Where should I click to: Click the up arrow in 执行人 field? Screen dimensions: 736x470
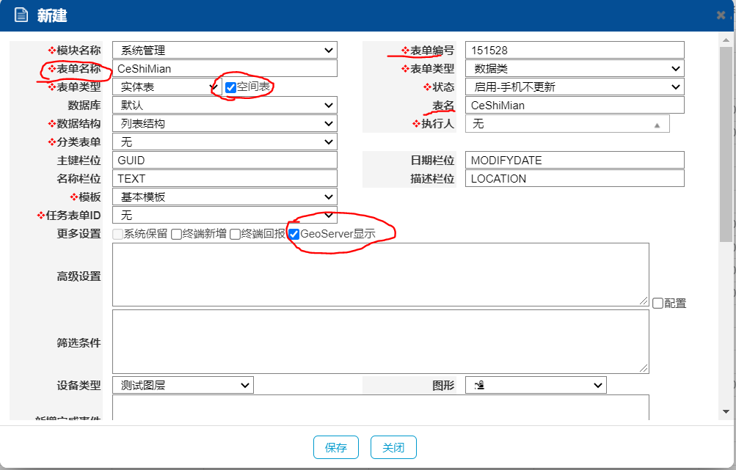point(657,125)
